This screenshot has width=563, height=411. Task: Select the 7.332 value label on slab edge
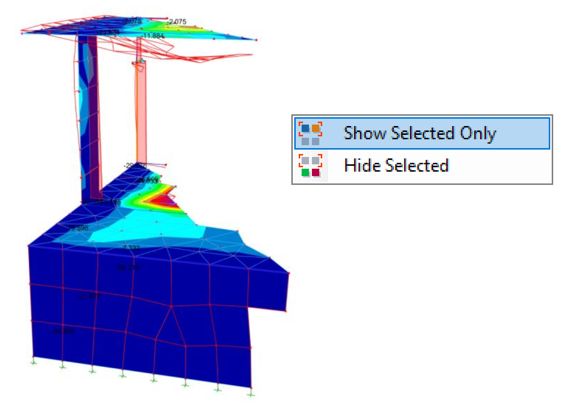(x=131, y=248)
